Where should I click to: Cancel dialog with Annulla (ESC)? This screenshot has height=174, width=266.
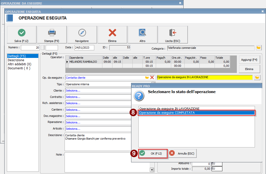click(183, 153)
